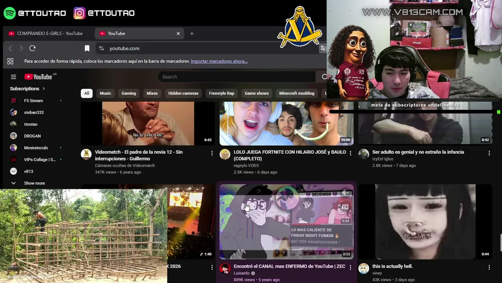Open the YouTube hamburger guide menu
This screenshot has width=502, height=283.
coord(13,77)
